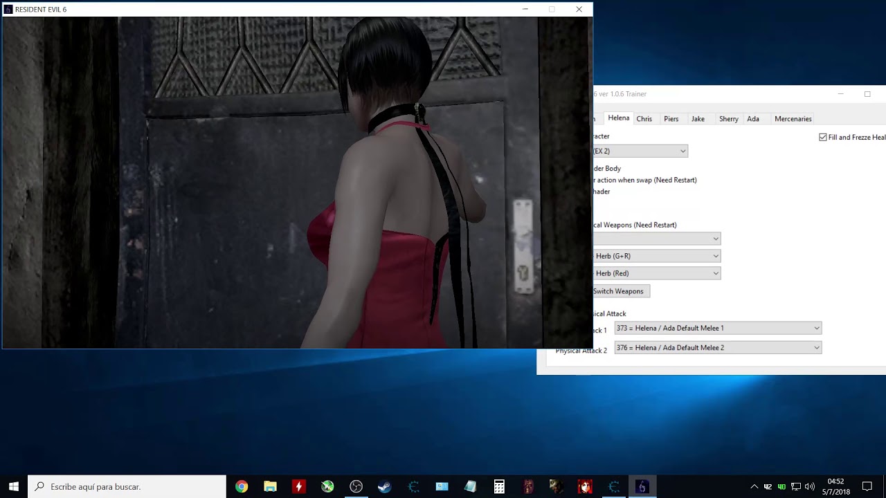This screenshot has width=886, height=498.
Task: Switch to OBS Studio in the taskbar
Action: tap(356, 487)
